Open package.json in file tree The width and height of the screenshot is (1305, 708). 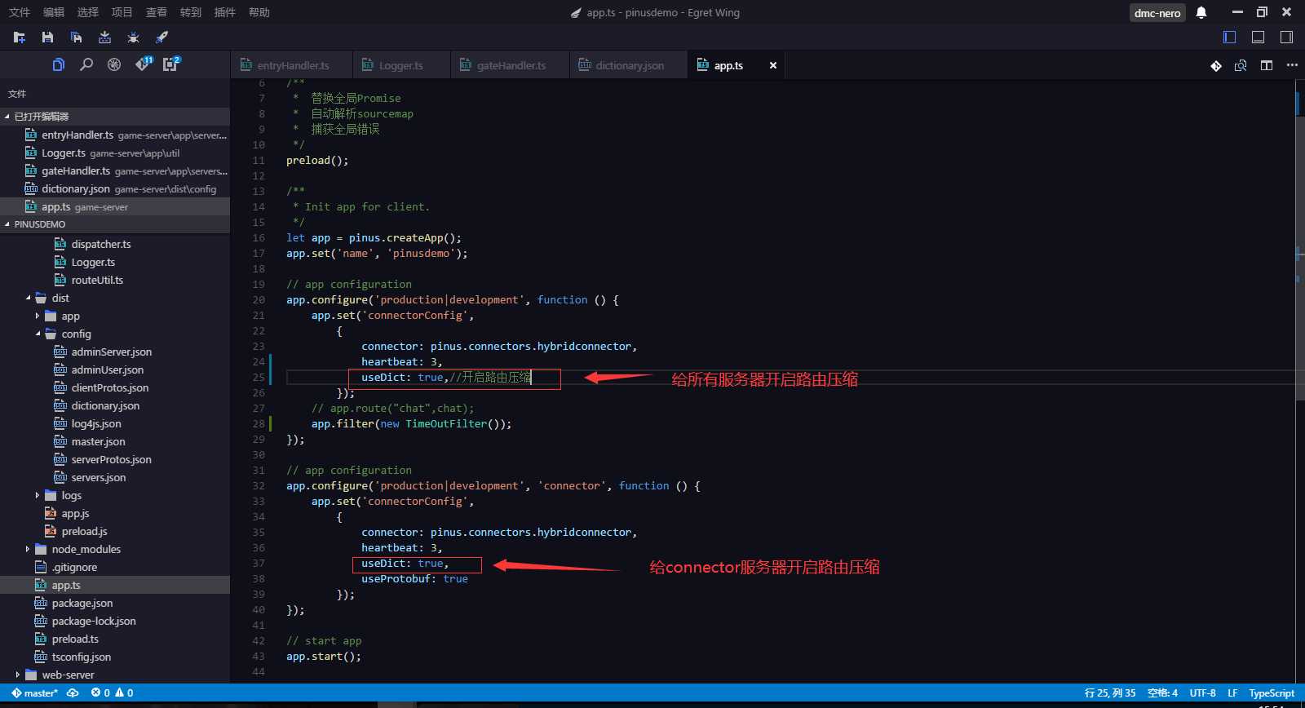[115, 604]
